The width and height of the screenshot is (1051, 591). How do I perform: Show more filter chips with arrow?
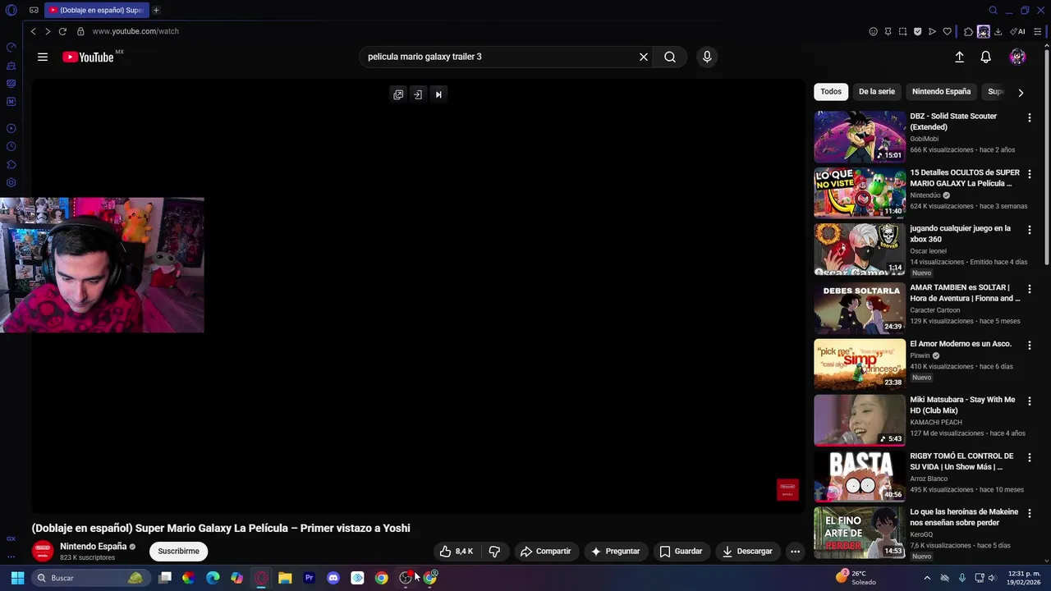pyautogui.click(x=1021, y=93)
